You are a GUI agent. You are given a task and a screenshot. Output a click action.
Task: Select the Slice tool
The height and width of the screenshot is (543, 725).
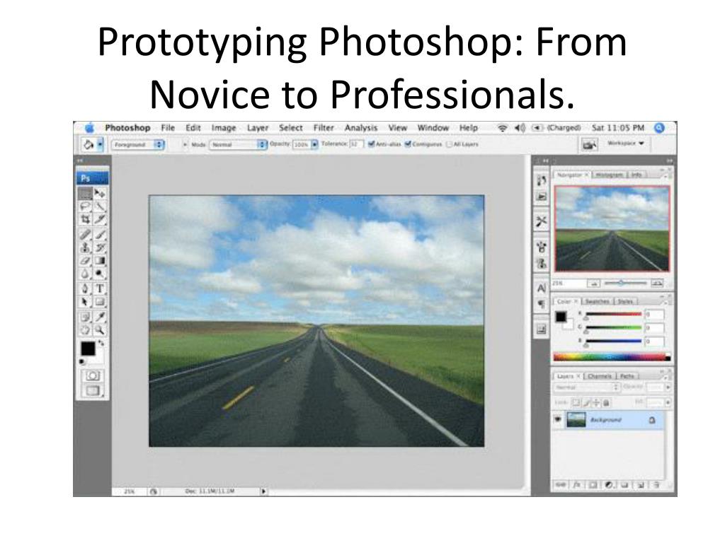(x=99, y=219)
